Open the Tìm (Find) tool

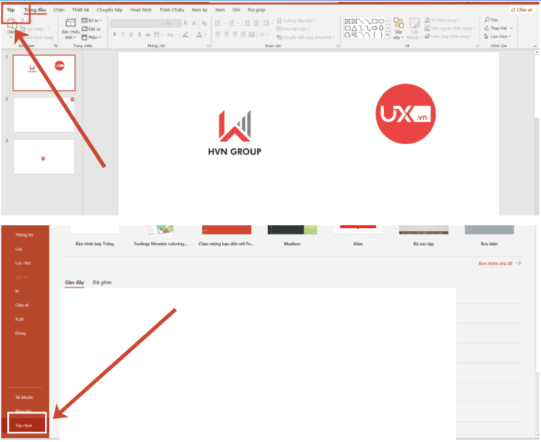click(492, 20)
